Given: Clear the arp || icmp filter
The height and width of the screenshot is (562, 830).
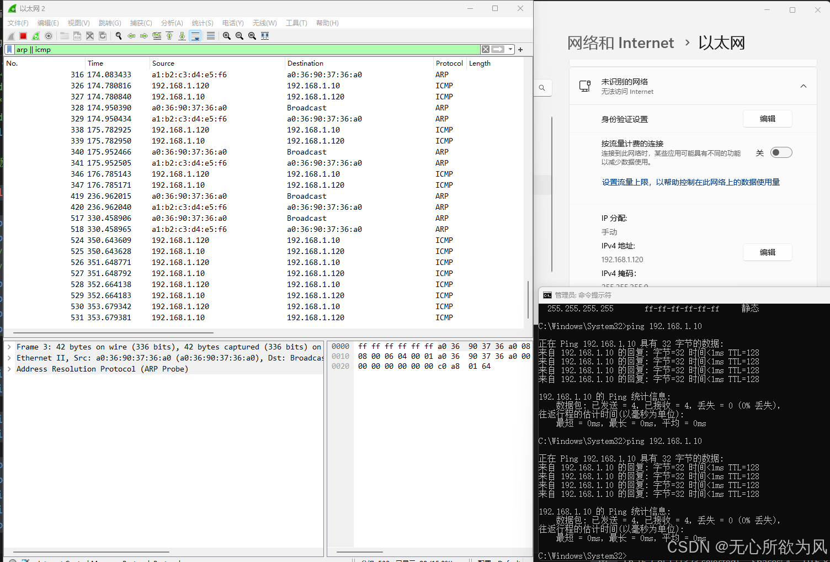Looking at the screenshot, I should point(486,50).
